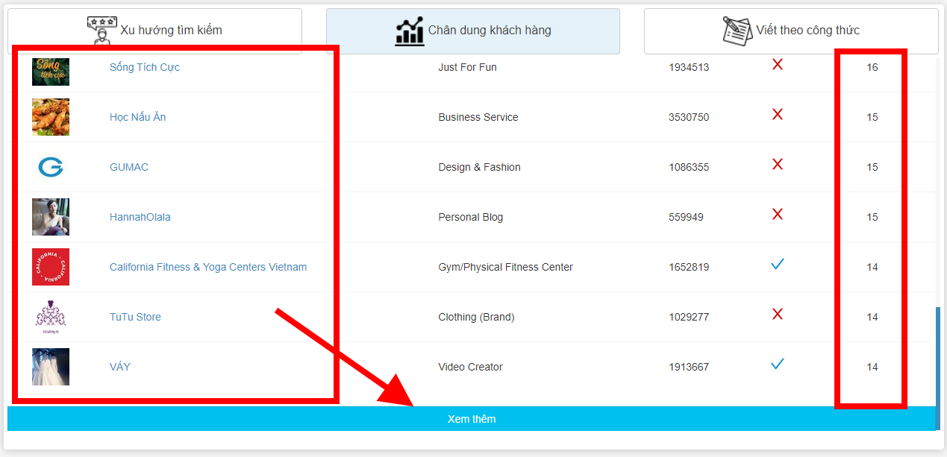Open the Học Nấu Ăn page link
The width and height of the screenshot is (947, 457).
138,117
